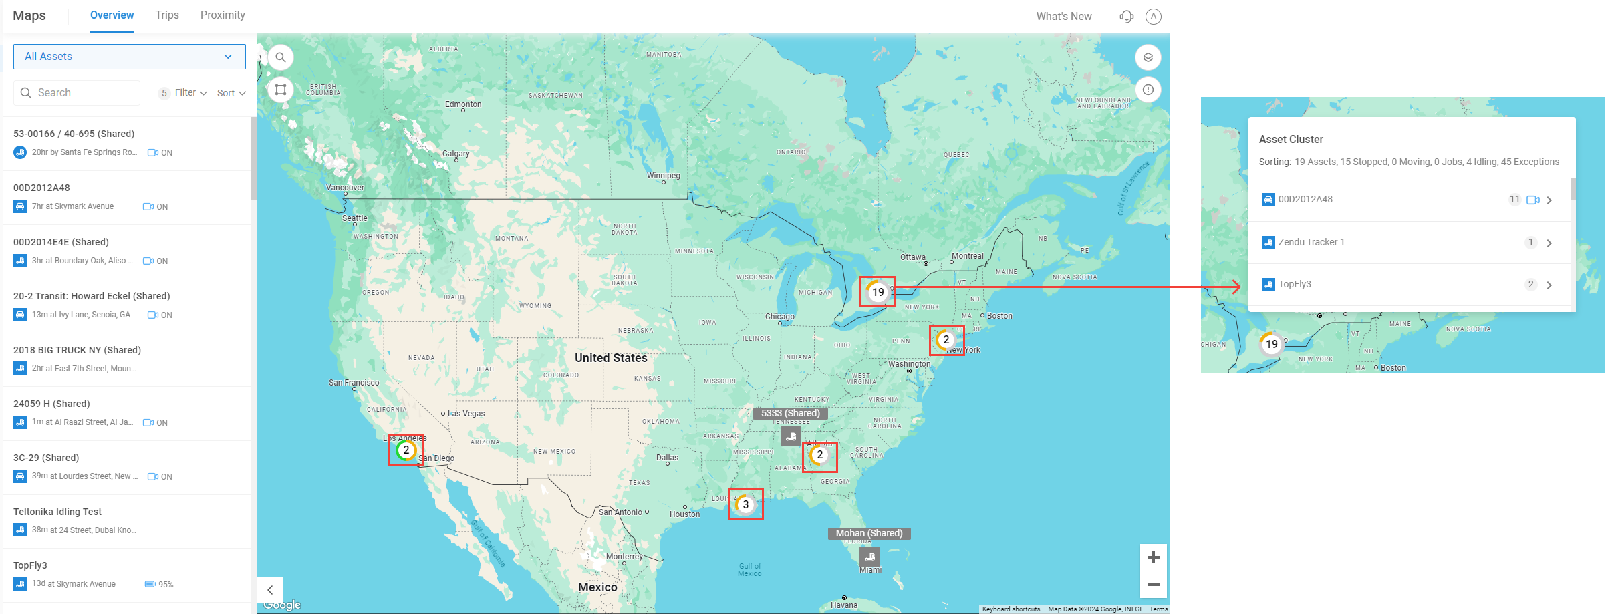Open the 19-asset cluster near Michigan
The width and height of the screenshot is (1610, 614).
pos(878,292)
